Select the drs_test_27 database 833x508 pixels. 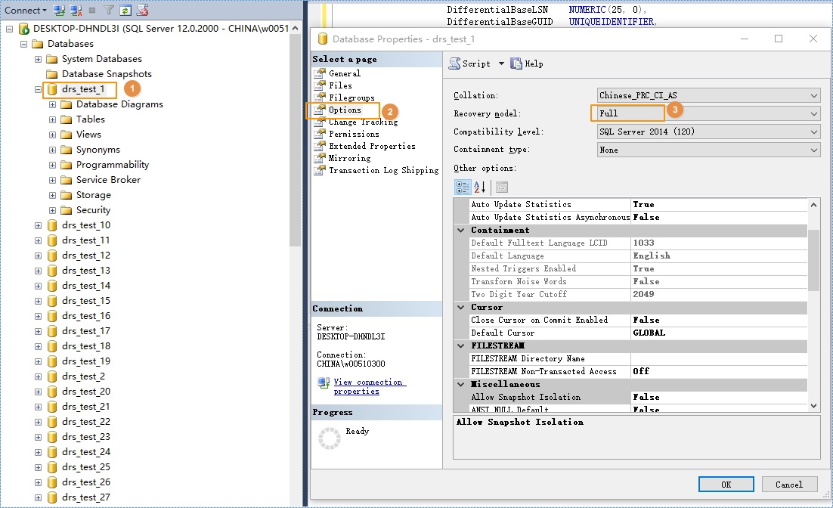click(86, 498)
